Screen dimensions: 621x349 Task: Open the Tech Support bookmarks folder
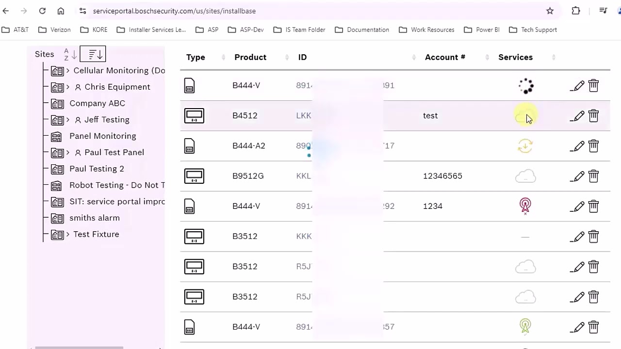tap(533, 30)
